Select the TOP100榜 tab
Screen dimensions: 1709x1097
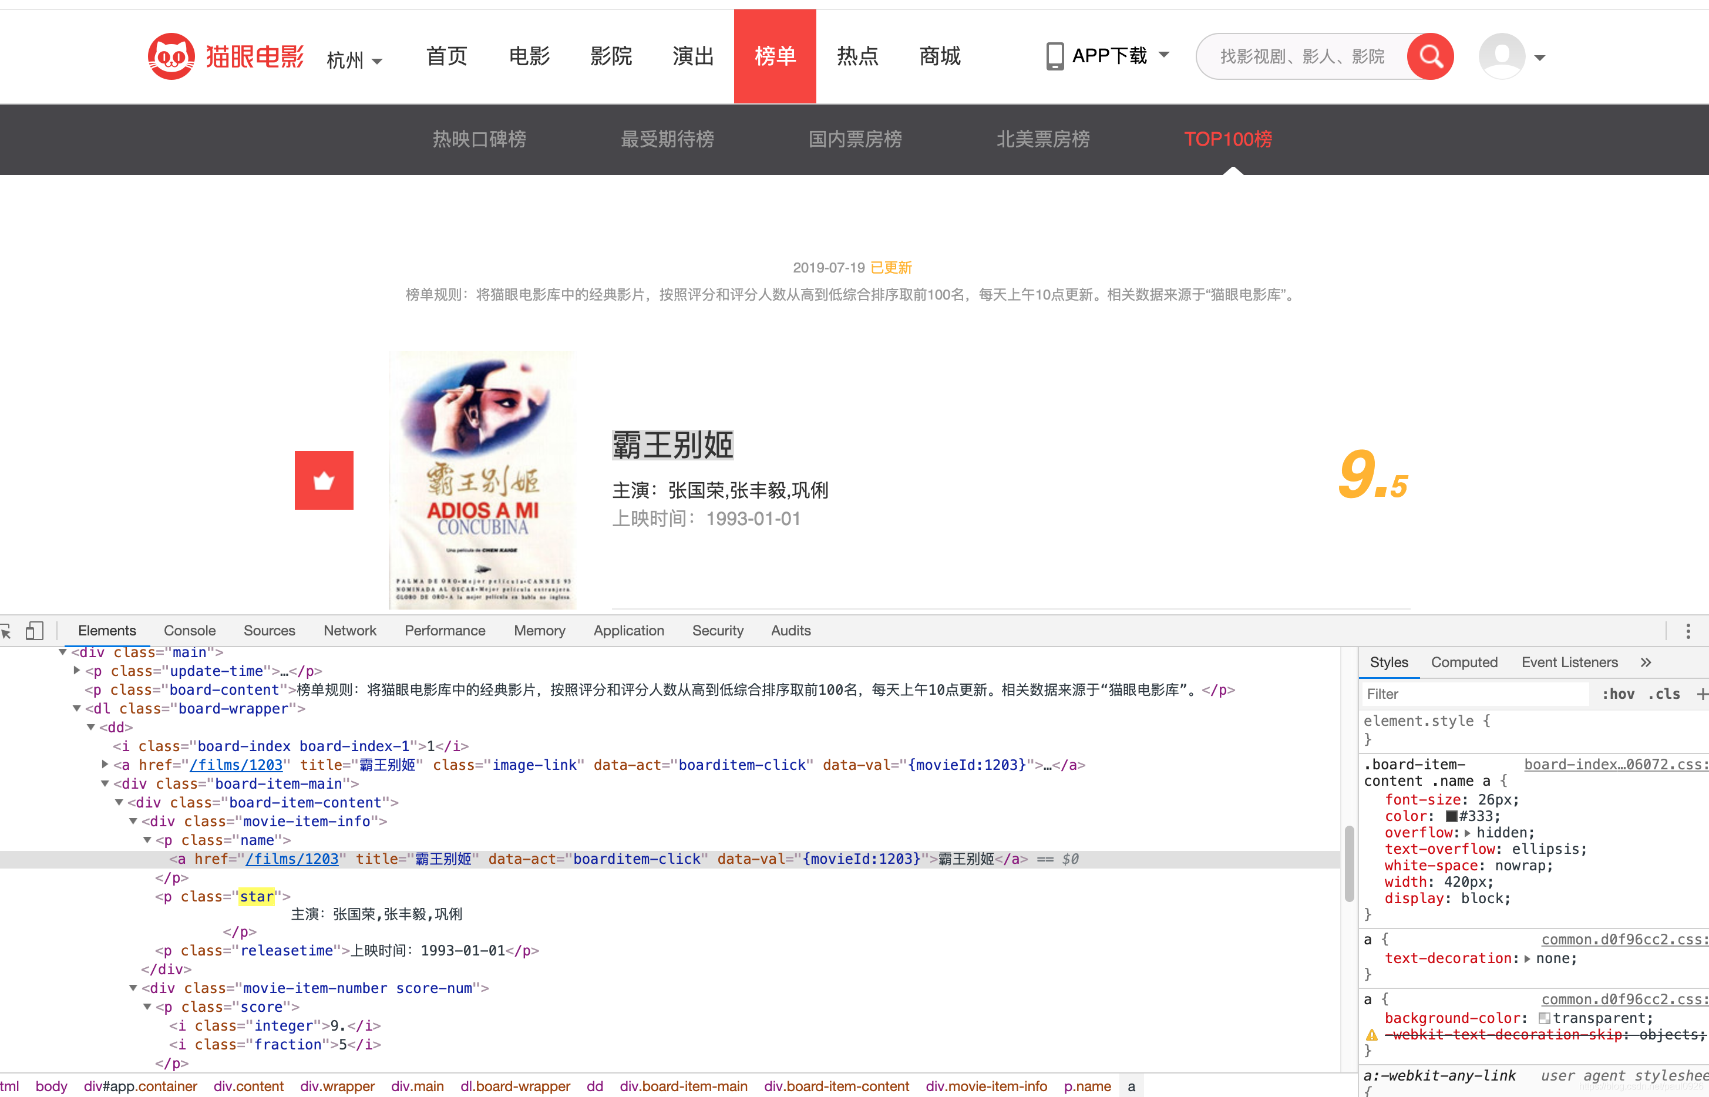point(1229,139)
